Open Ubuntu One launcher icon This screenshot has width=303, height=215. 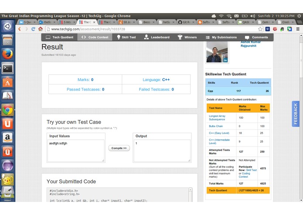pos(7,124)
